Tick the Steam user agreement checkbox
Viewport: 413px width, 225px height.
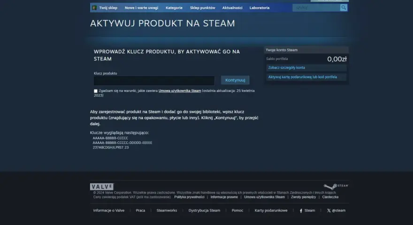tap(96, 91)
